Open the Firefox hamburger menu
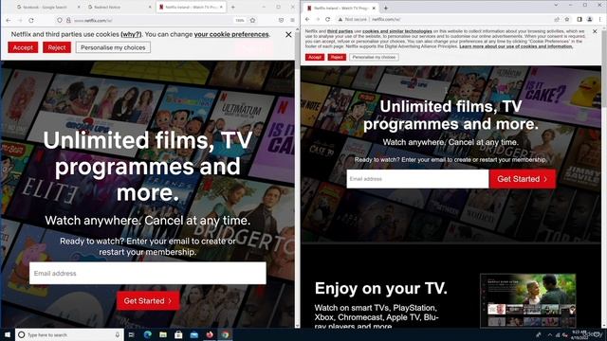The width and height of the screenshot is (607, 341). (x=292, y=20)
